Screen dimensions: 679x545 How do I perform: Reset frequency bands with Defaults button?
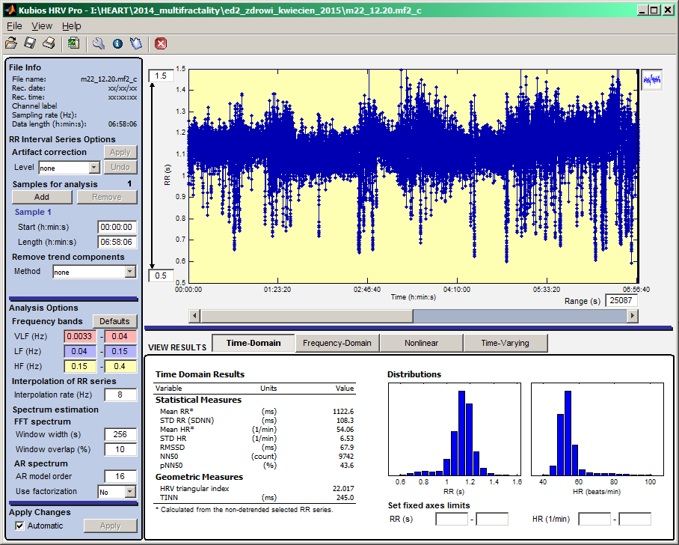[114, 321]
